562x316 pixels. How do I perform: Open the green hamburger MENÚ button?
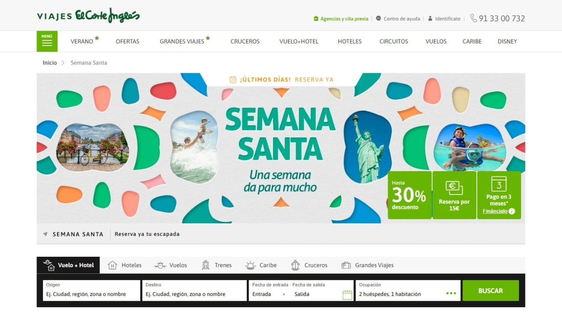tap(47, 41)
